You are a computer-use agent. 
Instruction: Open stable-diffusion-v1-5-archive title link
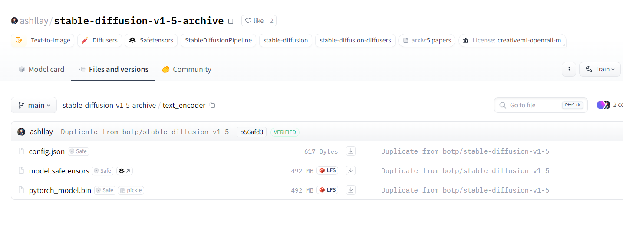[138, 21]
